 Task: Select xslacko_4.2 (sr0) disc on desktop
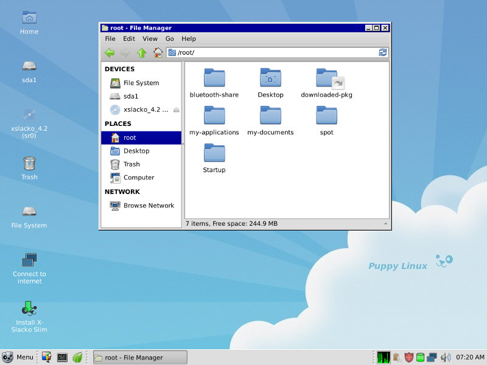(29, 123)
